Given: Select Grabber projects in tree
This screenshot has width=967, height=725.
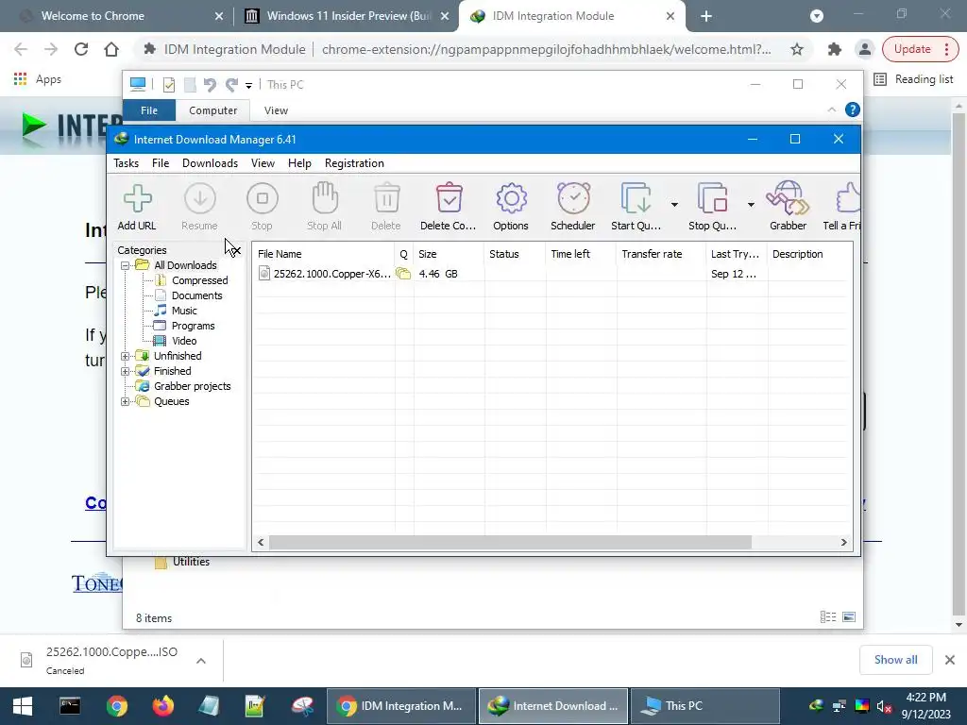Looking at the screenshot, I should [x=193, y=386].
